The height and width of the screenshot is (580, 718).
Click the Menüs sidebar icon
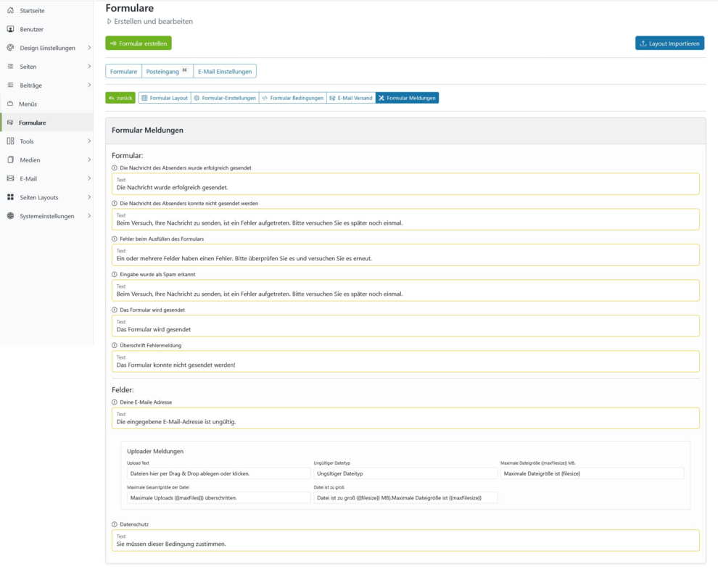point(10,104)
